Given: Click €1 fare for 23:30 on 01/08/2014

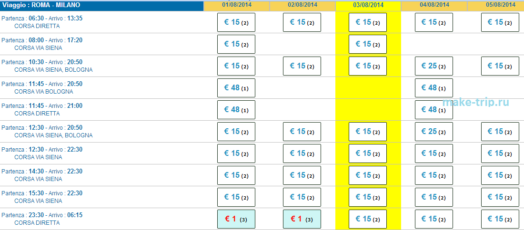Looking at the screenshot, I should pos(236,219).
